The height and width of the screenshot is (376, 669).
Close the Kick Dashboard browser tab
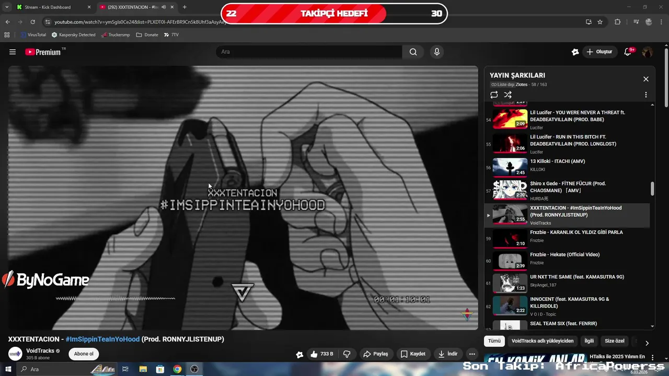pyautogui.click(x=89, y=7)
